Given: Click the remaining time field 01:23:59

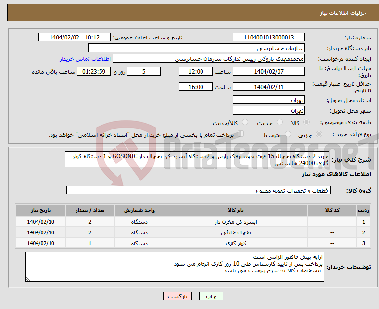Looking at the screenshot, I should point(94,71).
